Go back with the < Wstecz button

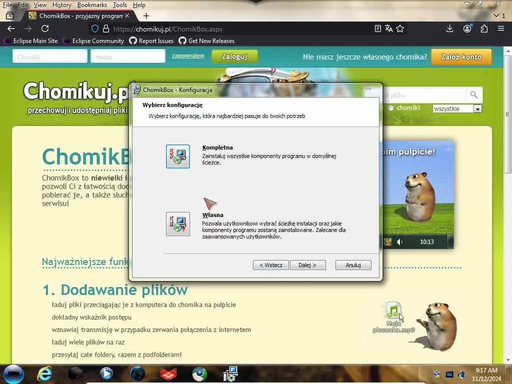click(x=270, y=265)
